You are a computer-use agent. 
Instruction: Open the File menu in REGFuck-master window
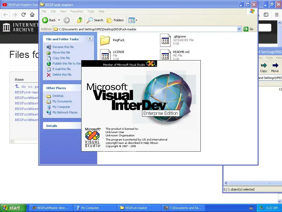[x=44, y=11]
